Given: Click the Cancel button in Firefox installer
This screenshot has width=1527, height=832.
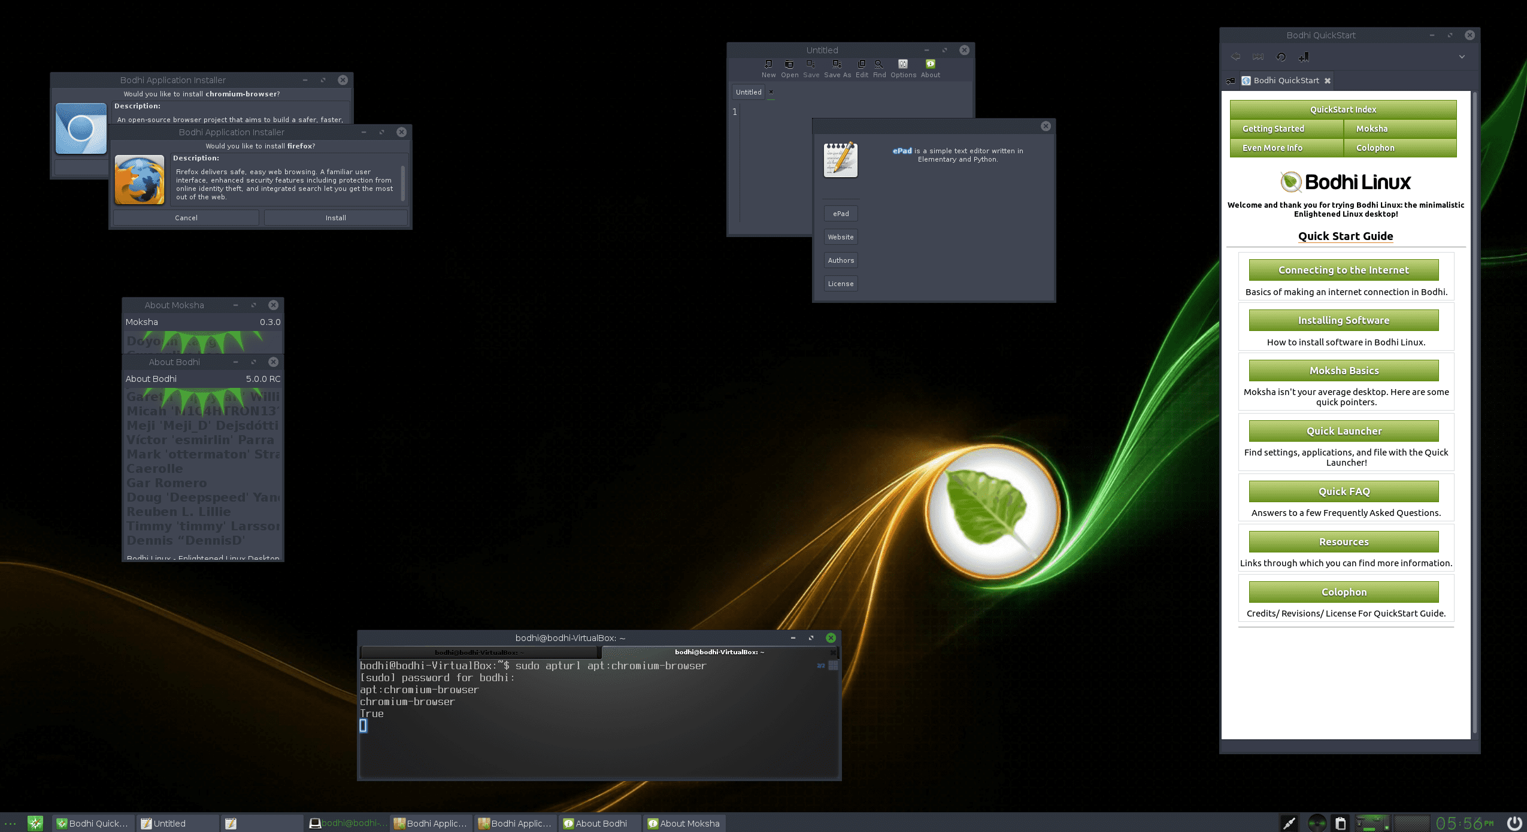Looking at the screenshot, I should click(x=186, y=217).
